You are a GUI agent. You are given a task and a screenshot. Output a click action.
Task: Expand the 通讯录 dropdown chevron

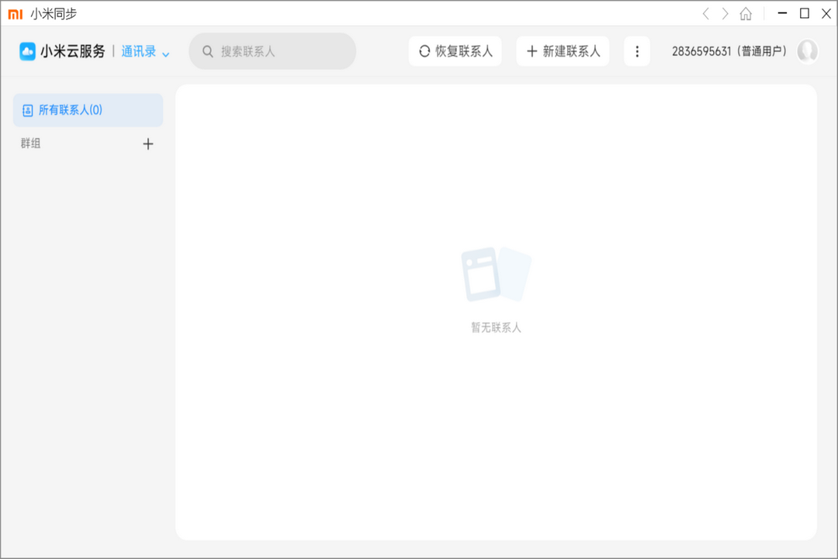[166, 53]
